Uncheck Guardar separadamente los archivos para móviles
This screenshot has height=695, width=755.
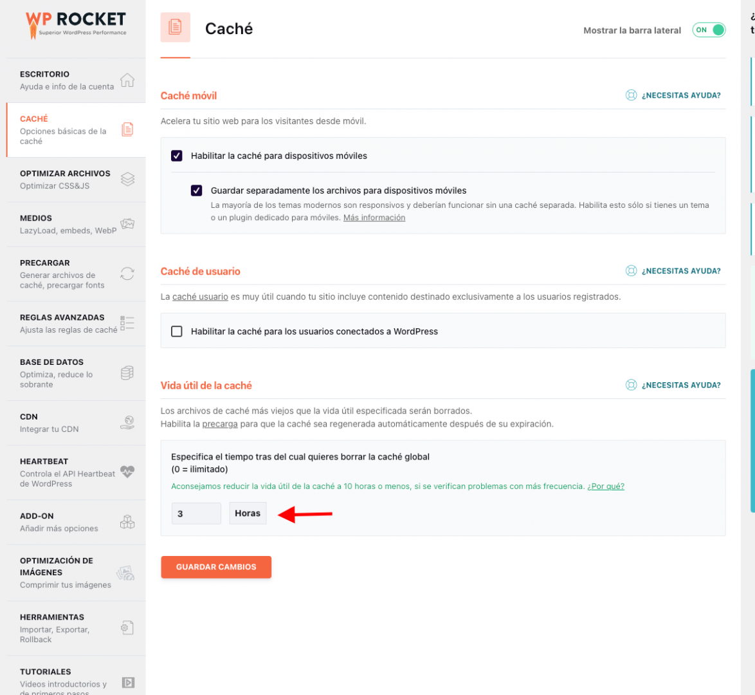pyautogui.click(x=196, y=190)
